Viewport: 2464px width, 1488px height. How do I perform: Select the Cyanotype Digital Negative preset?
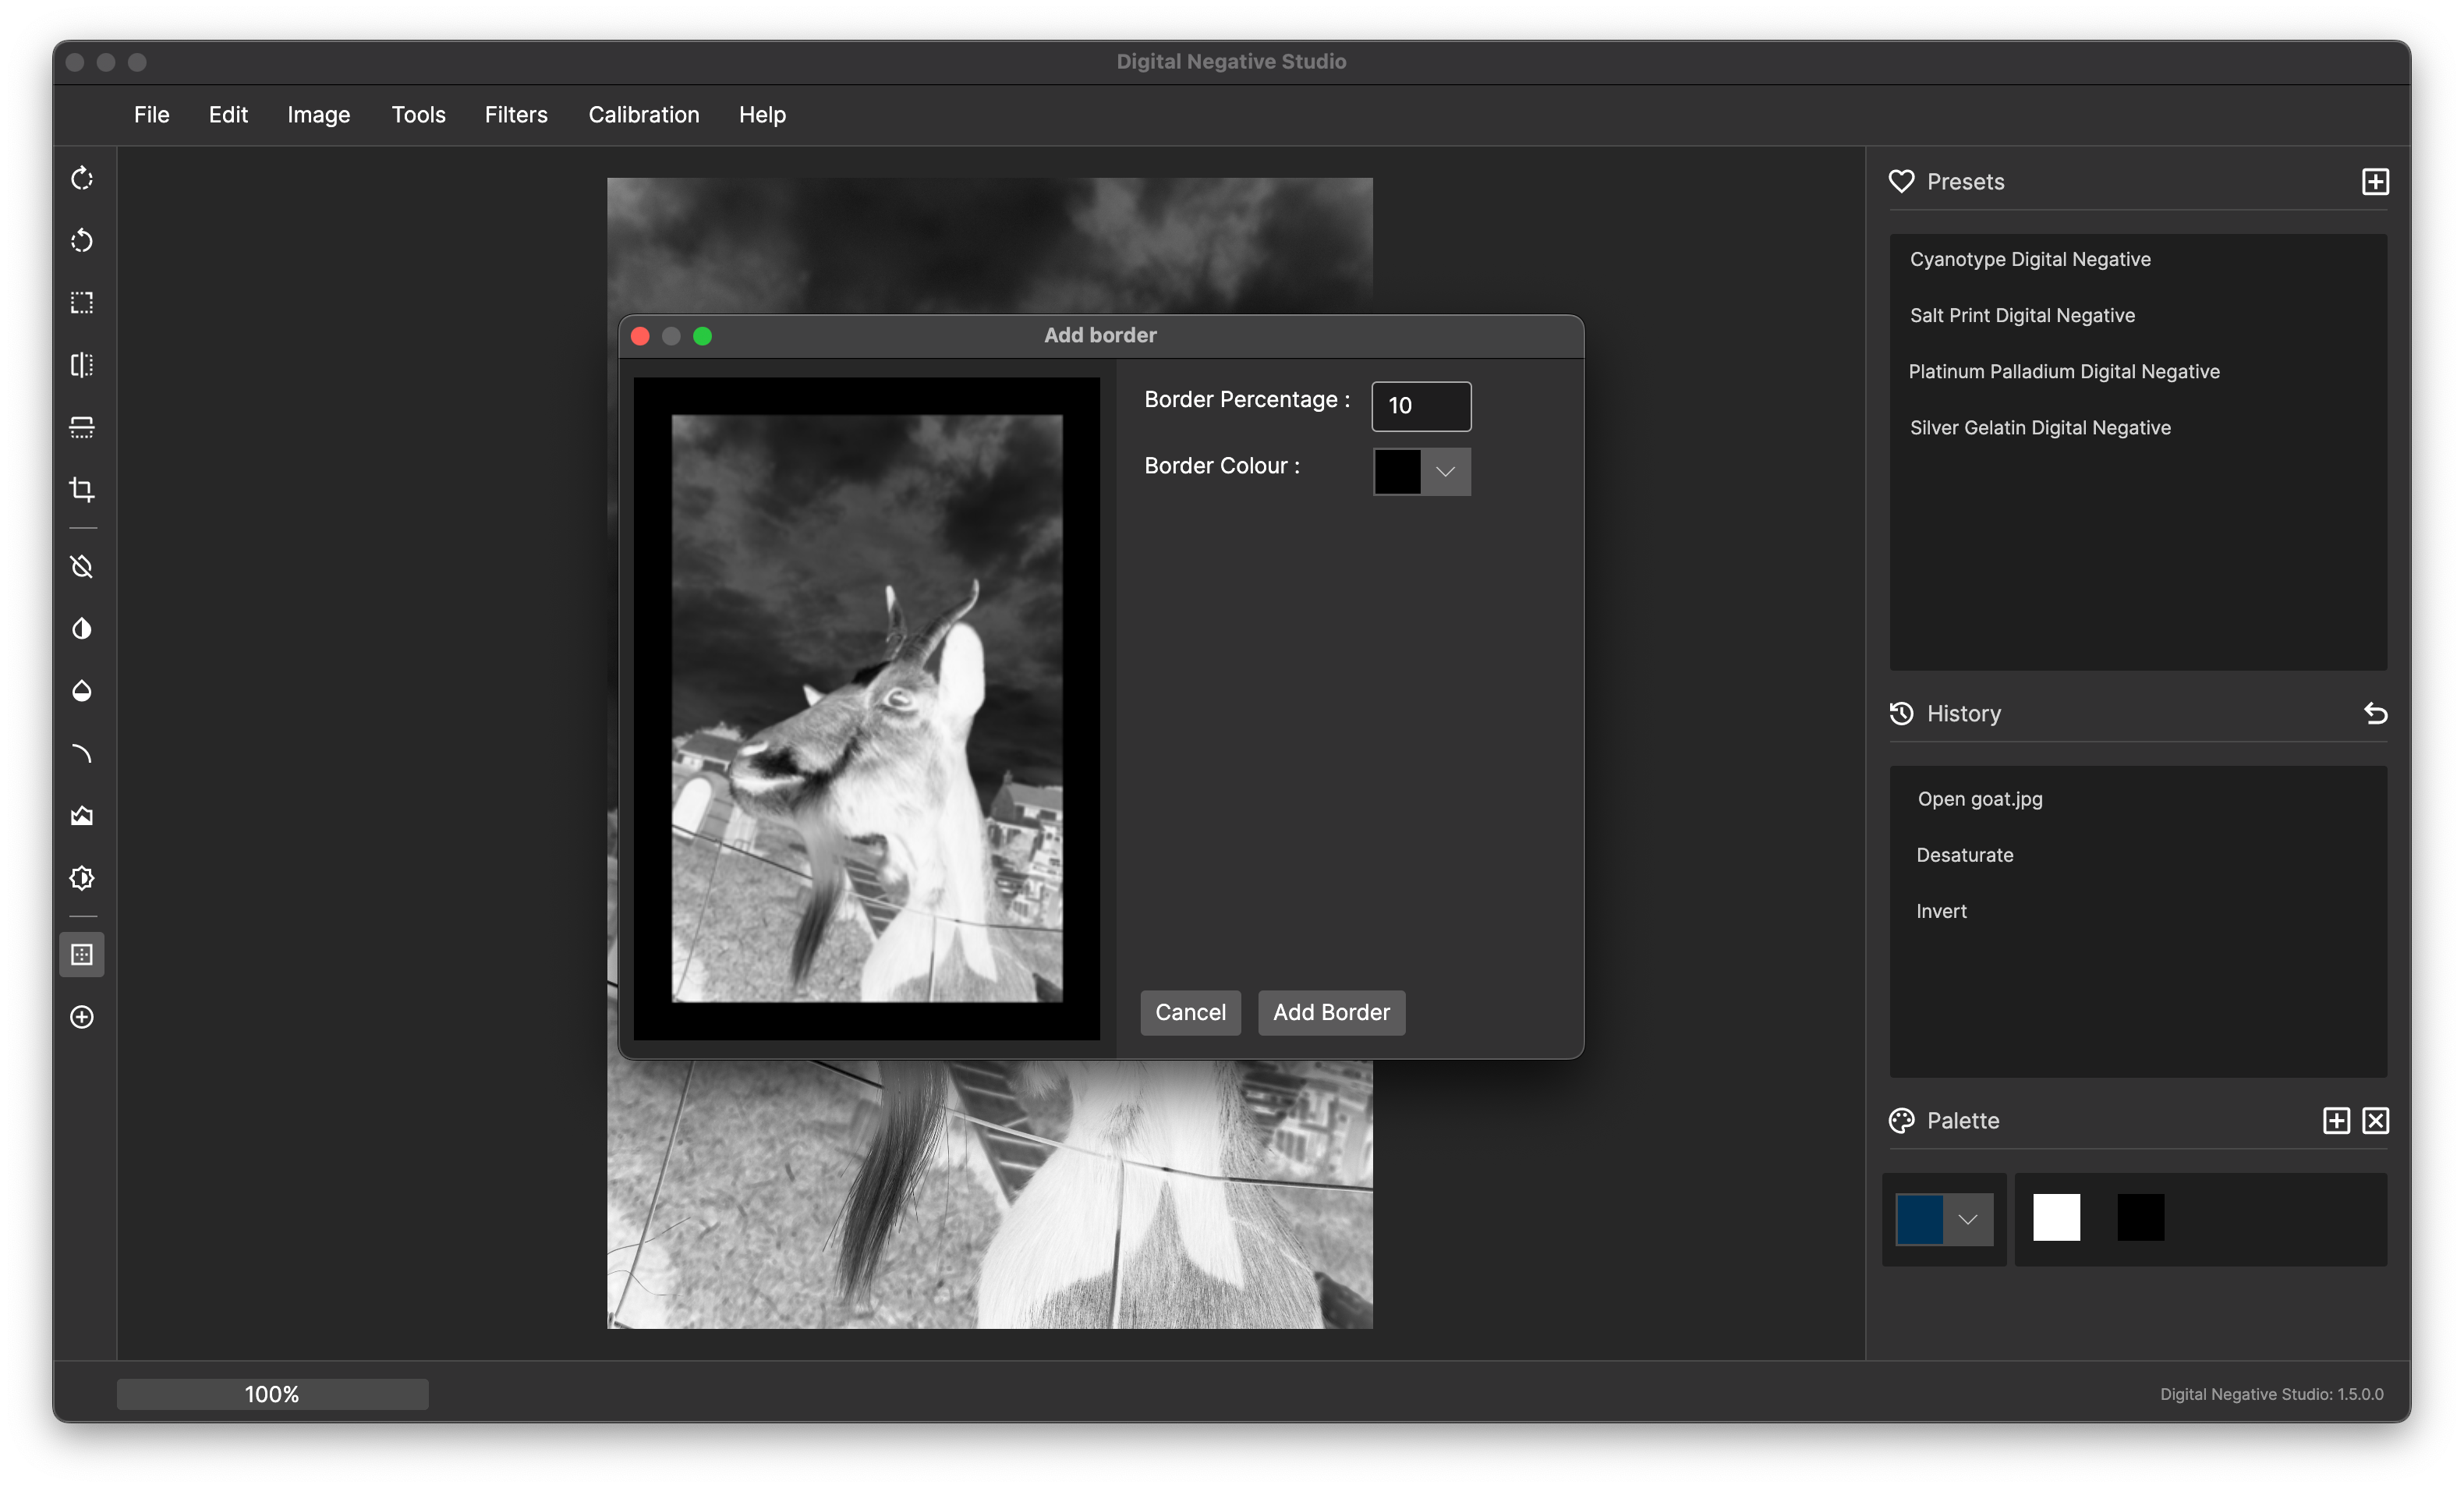[2030, 260]
